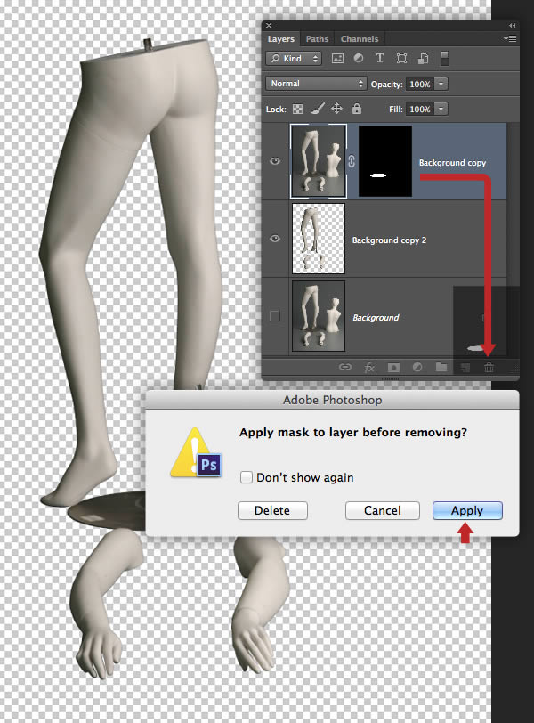Click the adjustment layer filter icon
Image resolution: width=534 pixels, height=723 pixels.
[359, 59]
